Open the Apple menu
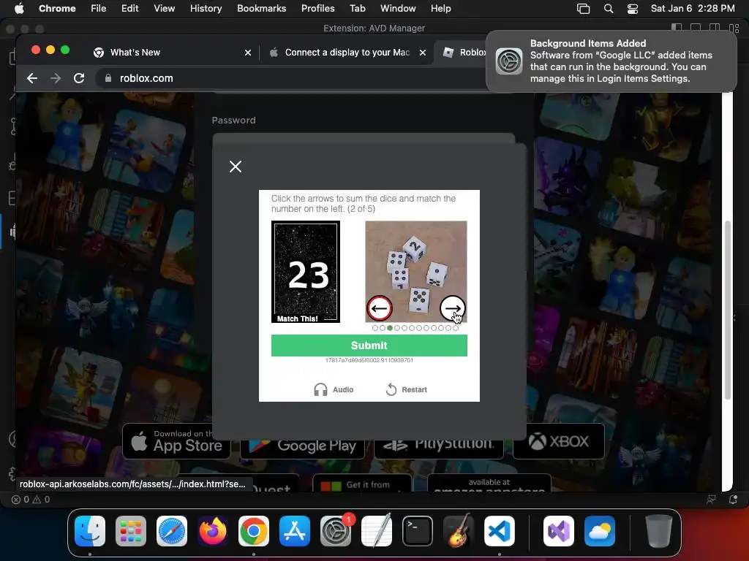This screenshot has width=749, height=561. (x=19, y=8)
